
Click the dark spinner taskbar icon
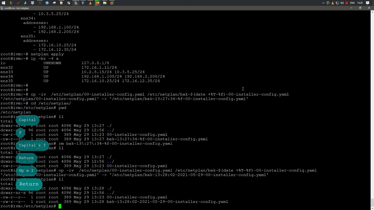click(40, 3)
